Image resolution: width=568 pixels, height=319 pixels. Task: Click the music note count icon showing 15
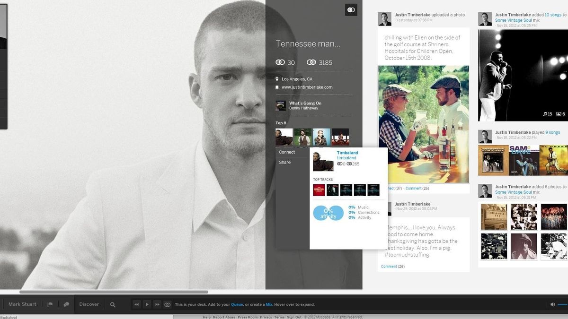[545, 114]
